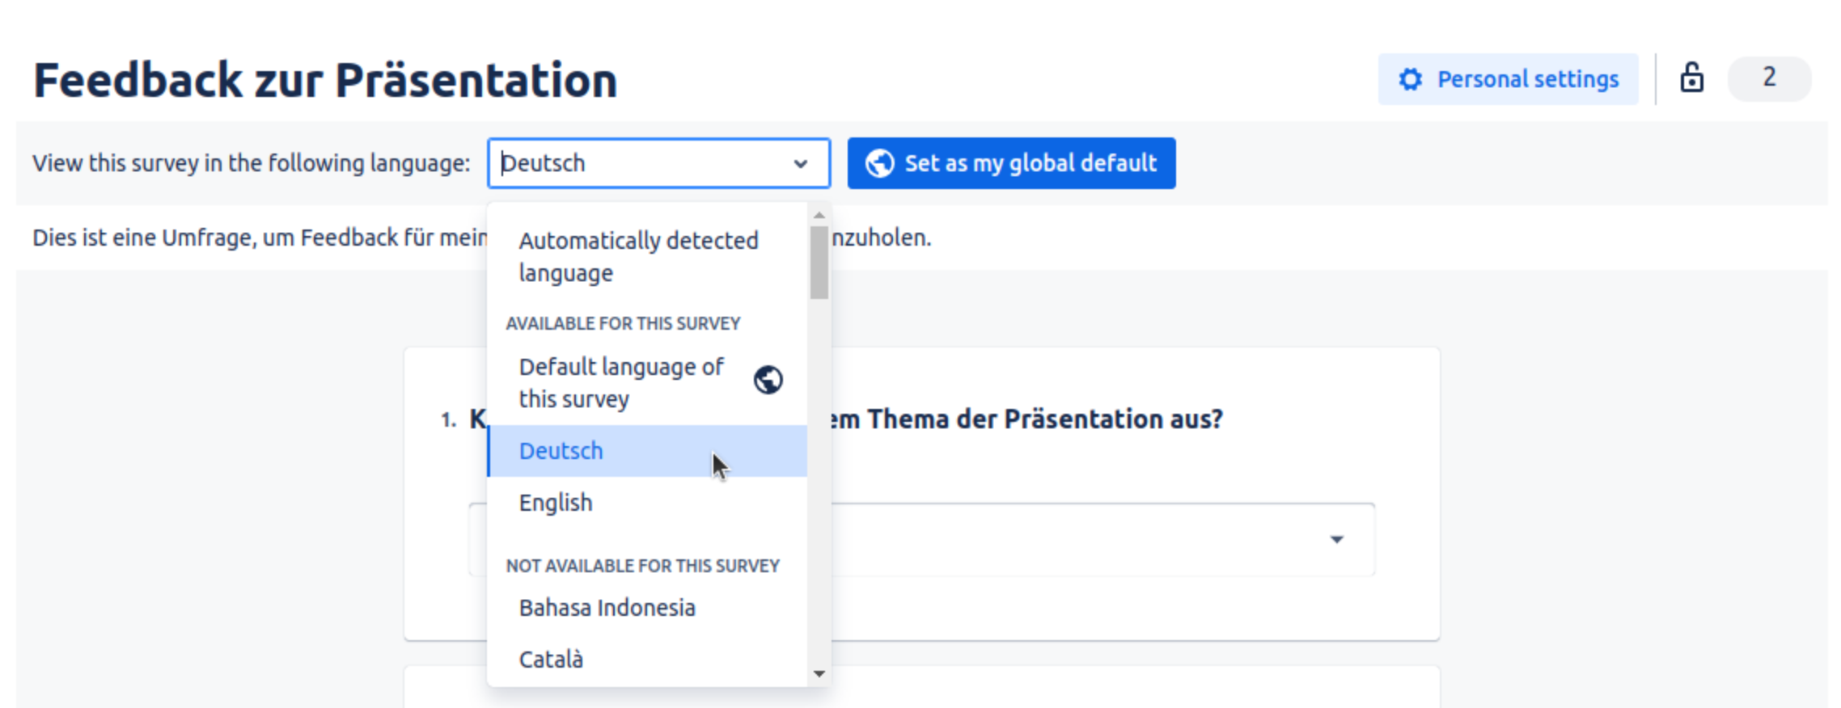Click the badge showing number 2

1768,78
